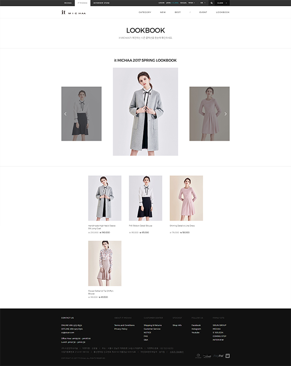Viewport: 291px width, 366px height.
Task: Open Facebook footer link
Action: [x=196, y=325]
